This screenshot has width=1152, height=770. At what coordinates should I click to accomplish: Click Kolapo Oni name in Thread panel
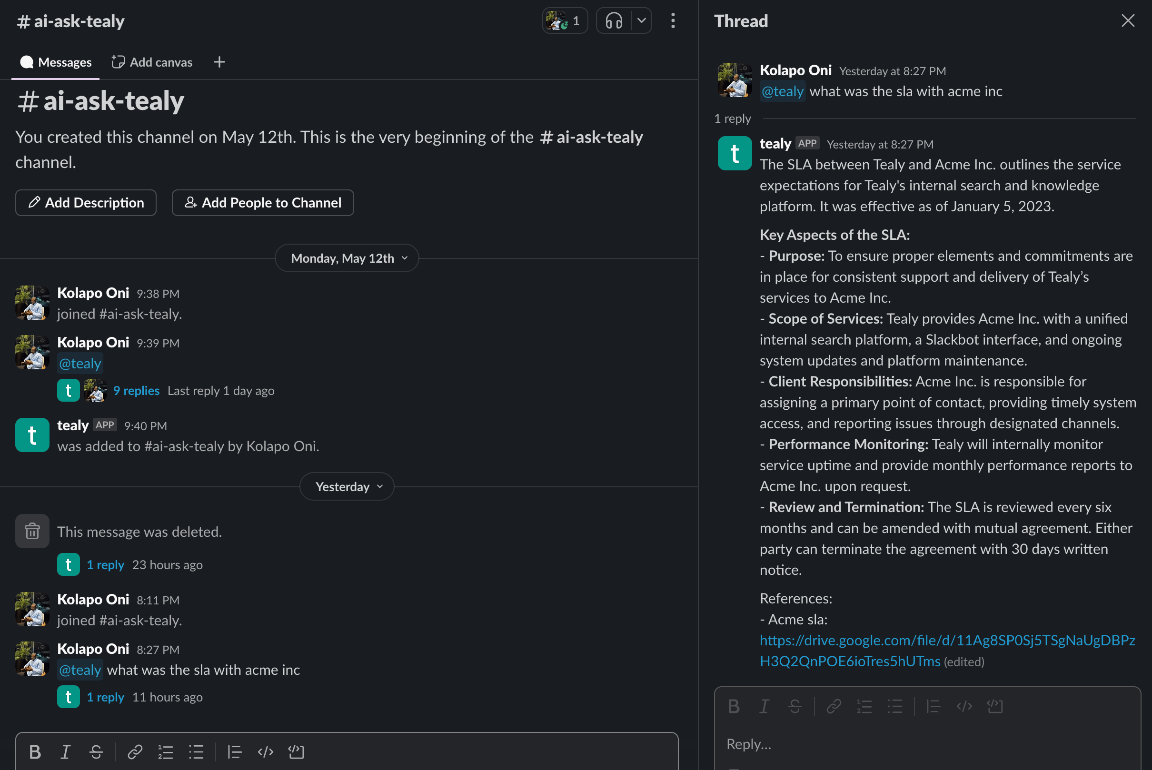point(795,70)
